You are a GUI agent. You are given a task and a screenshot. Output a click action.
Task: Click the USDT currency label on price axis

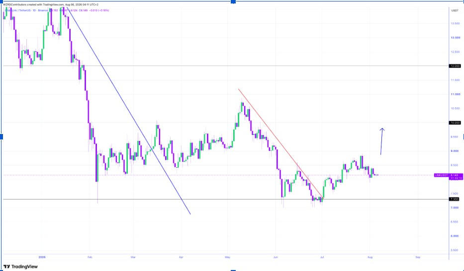[455, 10]
